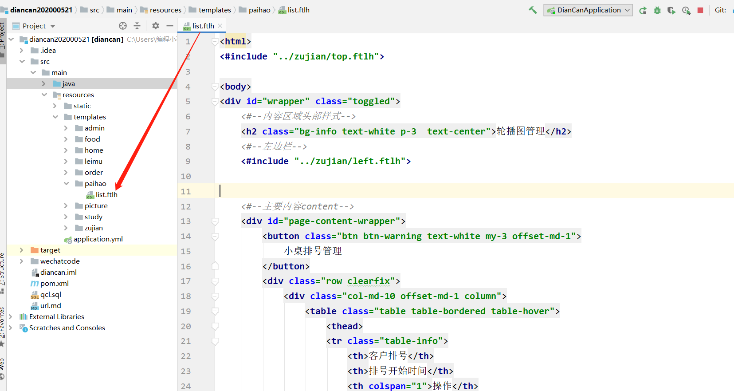The width and height of the screenshot is (734, 391).
Task: Click 'src' in the breadcrumb bar
Action: click(94, 10)
